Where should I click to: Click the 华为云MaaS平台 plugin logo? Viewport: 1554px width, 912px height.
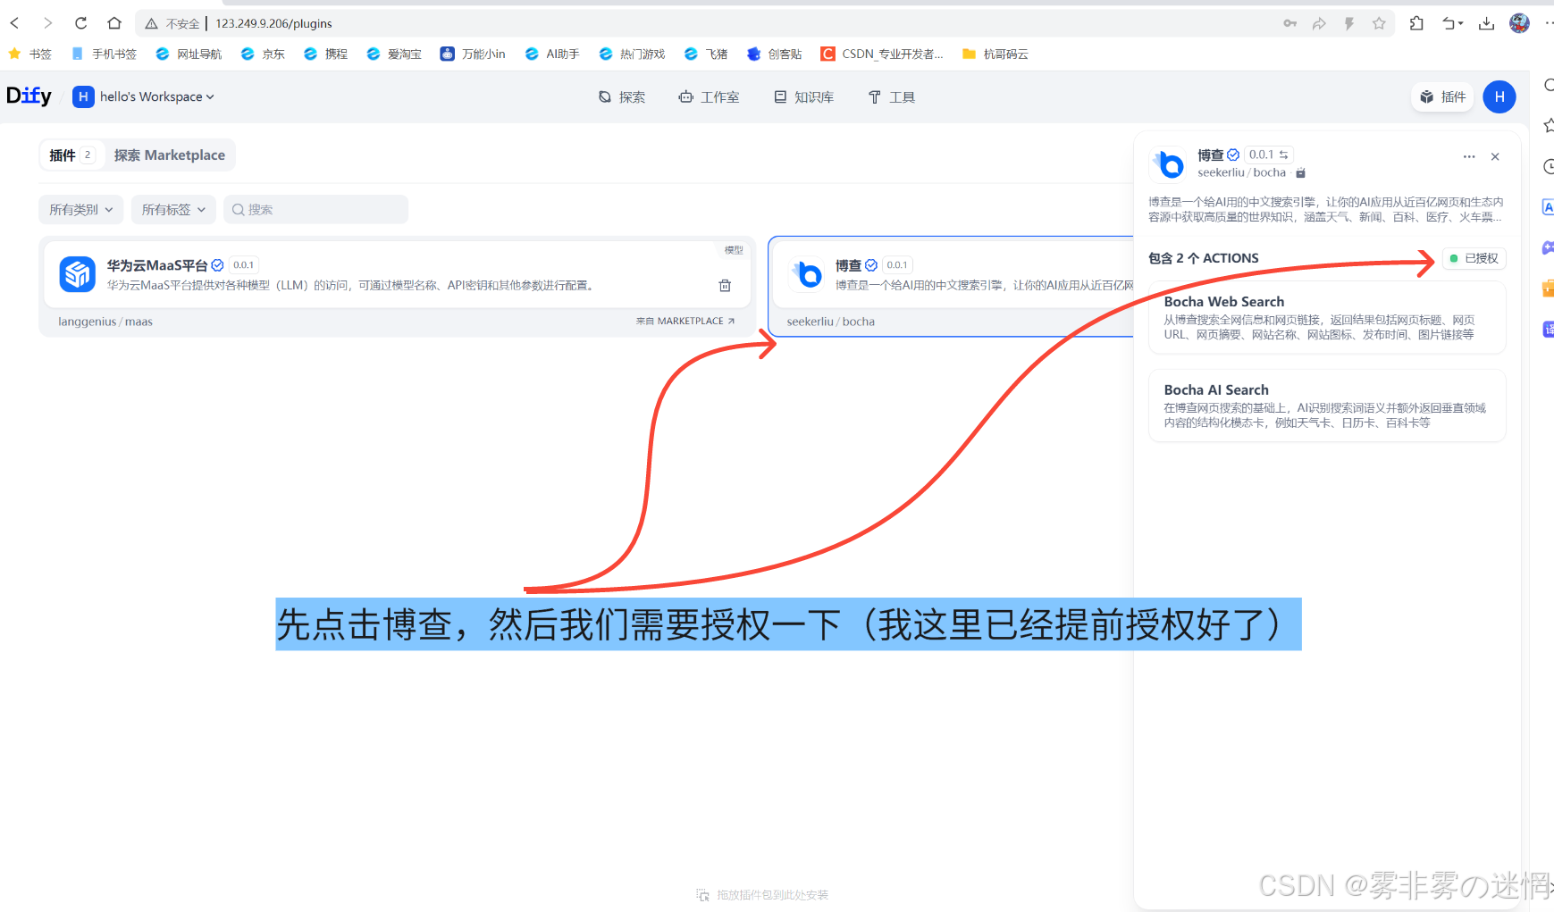click(x=78, y=274)
